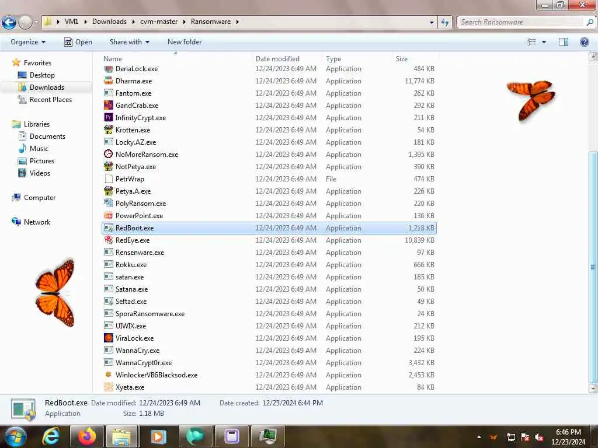Click the Dharma.exe file icon

pyautogui.click(x=109, y=80)
